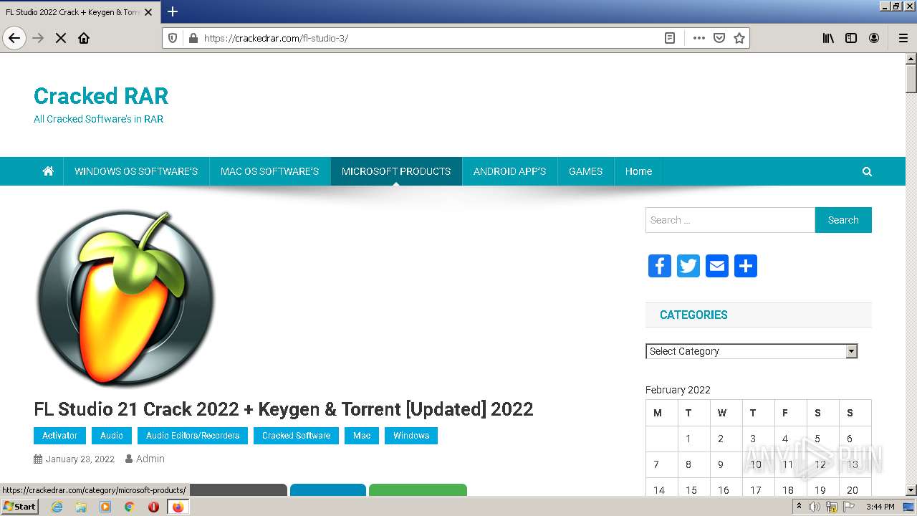Click the teal Search button
Viewport: 917px width, 516px height.
pyautogui.click(x=843, y=220)
